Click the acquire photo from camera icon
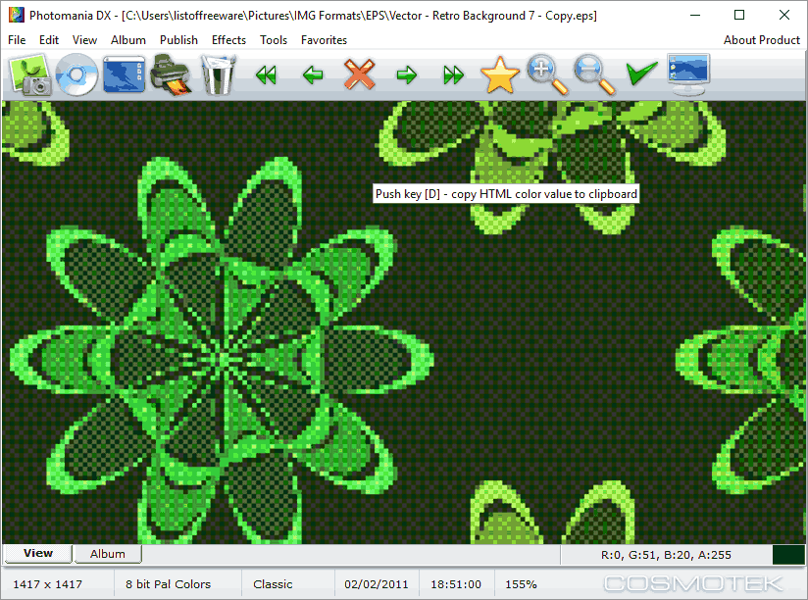This screenshot has height=600, width=808. (31, 75)
